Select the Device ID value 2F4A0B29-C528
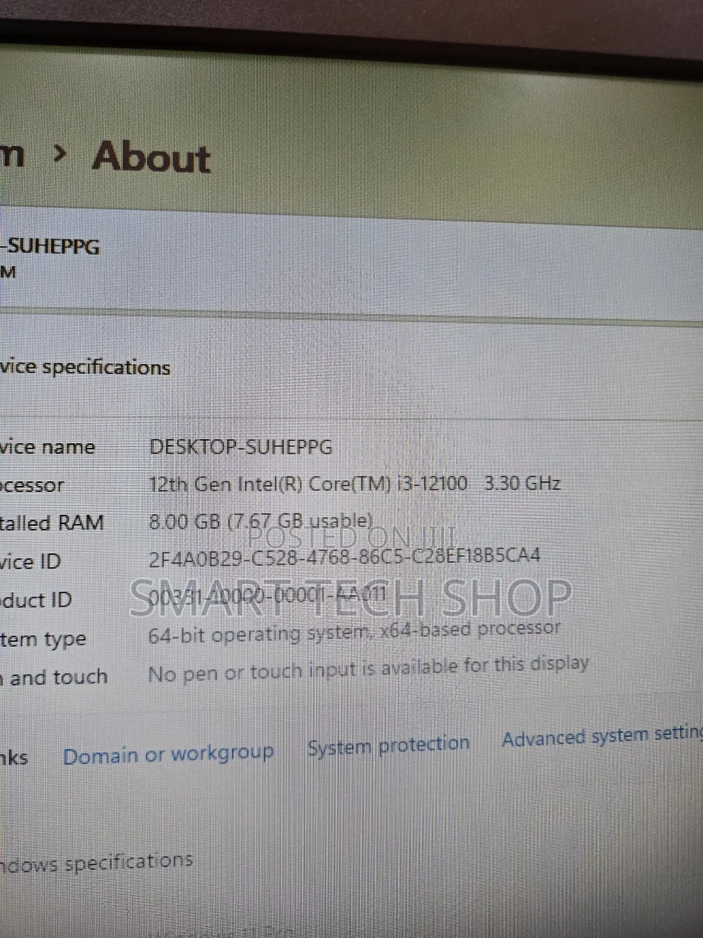This screenshot has height=938, width=703. click(344, 556)
